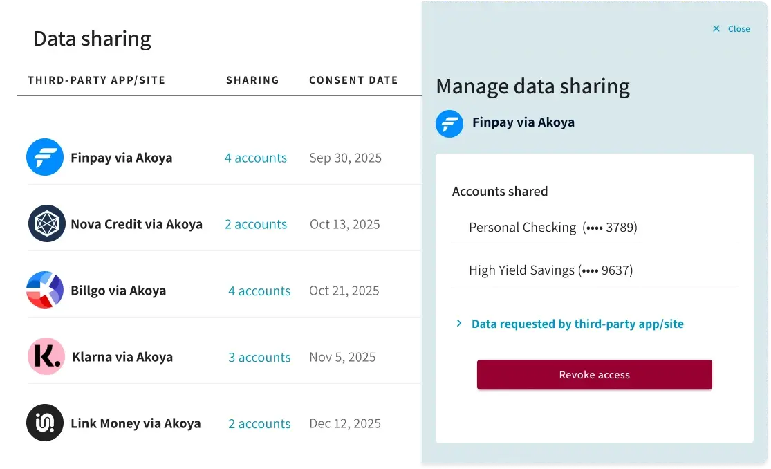The height and width of the screenshot is (469, 771).
Task: Click the THIRD-PARTY APP/SITE column header
Action: (96, 80)
